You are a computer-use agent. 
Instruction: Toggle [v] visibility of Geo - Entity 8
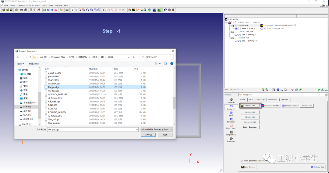239,35
